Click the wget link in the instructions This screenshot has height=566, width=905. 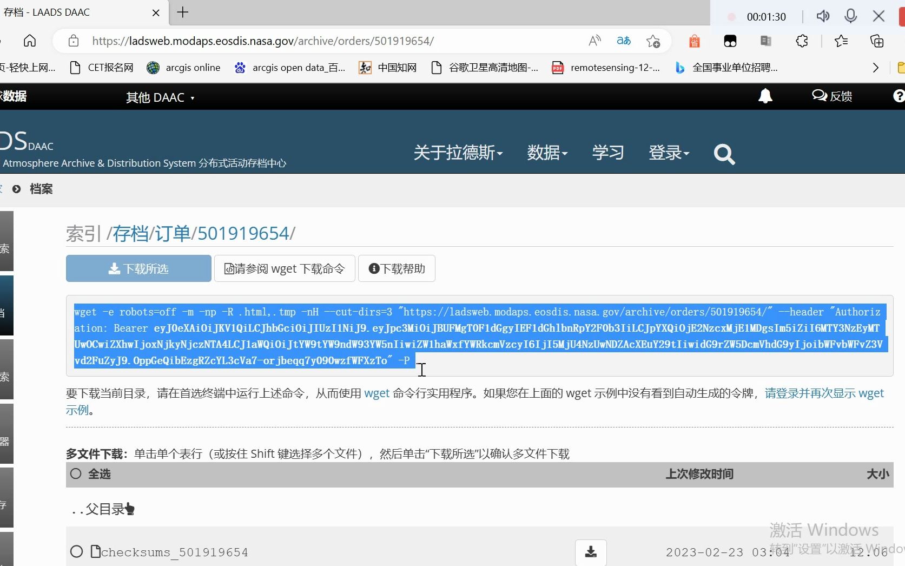pos(376,393)
